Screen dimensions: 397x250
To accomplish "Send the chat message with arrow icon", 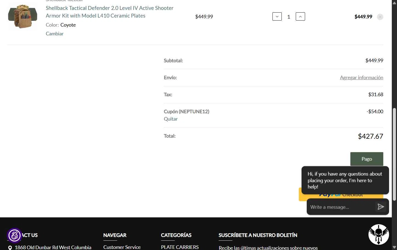I will [381, 207].
